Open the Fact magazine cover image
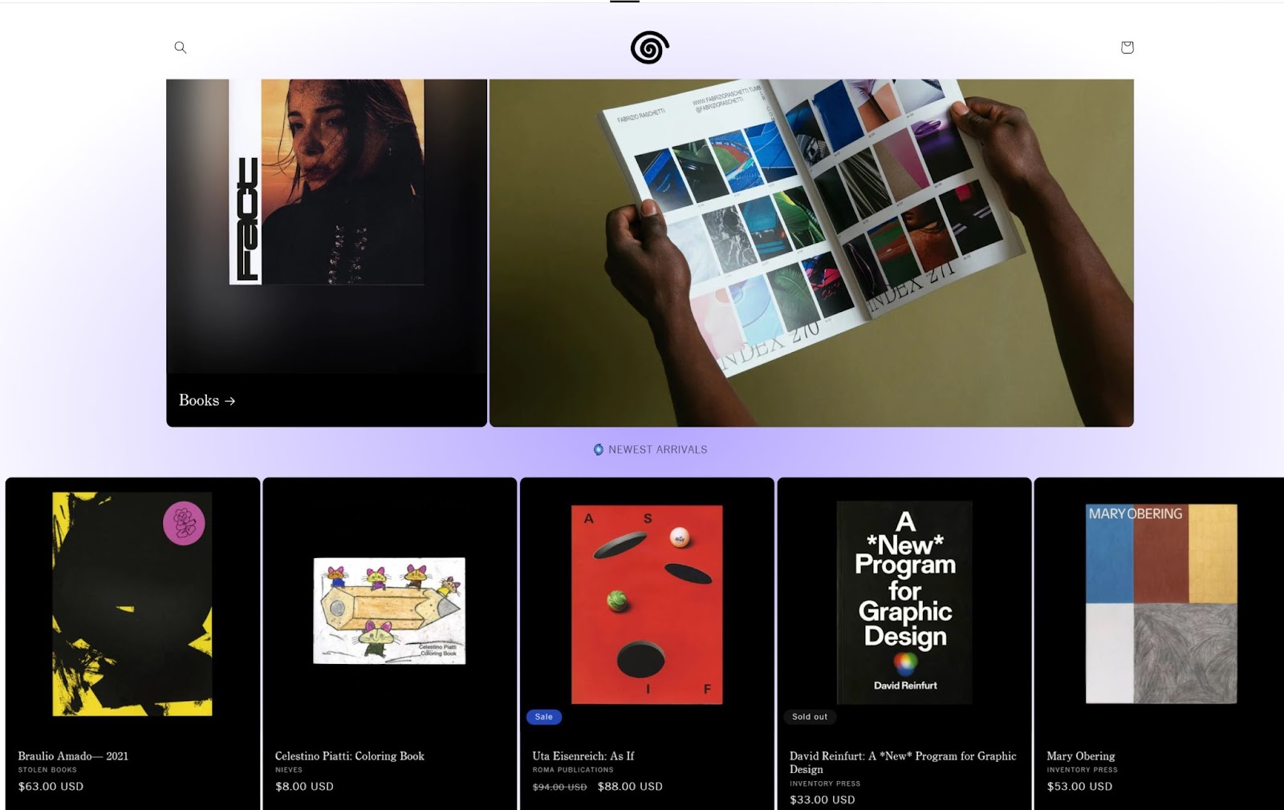1284x810 pixels. tap(327, 182)
